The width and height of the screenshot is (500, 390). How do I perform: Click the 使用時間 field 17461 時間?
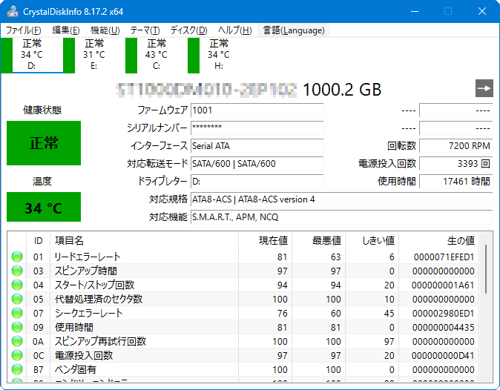pyautogui.click(x=456, y=182)
